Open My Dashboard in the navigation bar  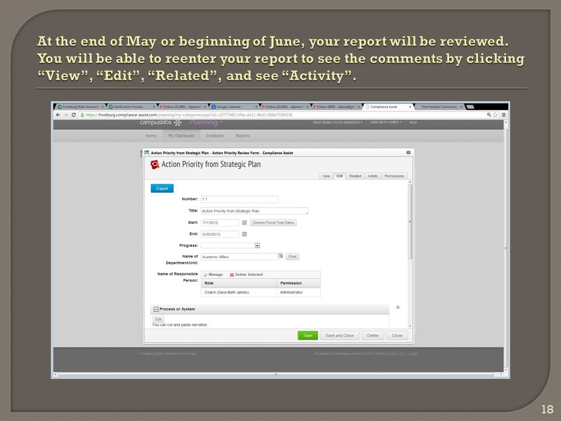click(x=181, y=136)
